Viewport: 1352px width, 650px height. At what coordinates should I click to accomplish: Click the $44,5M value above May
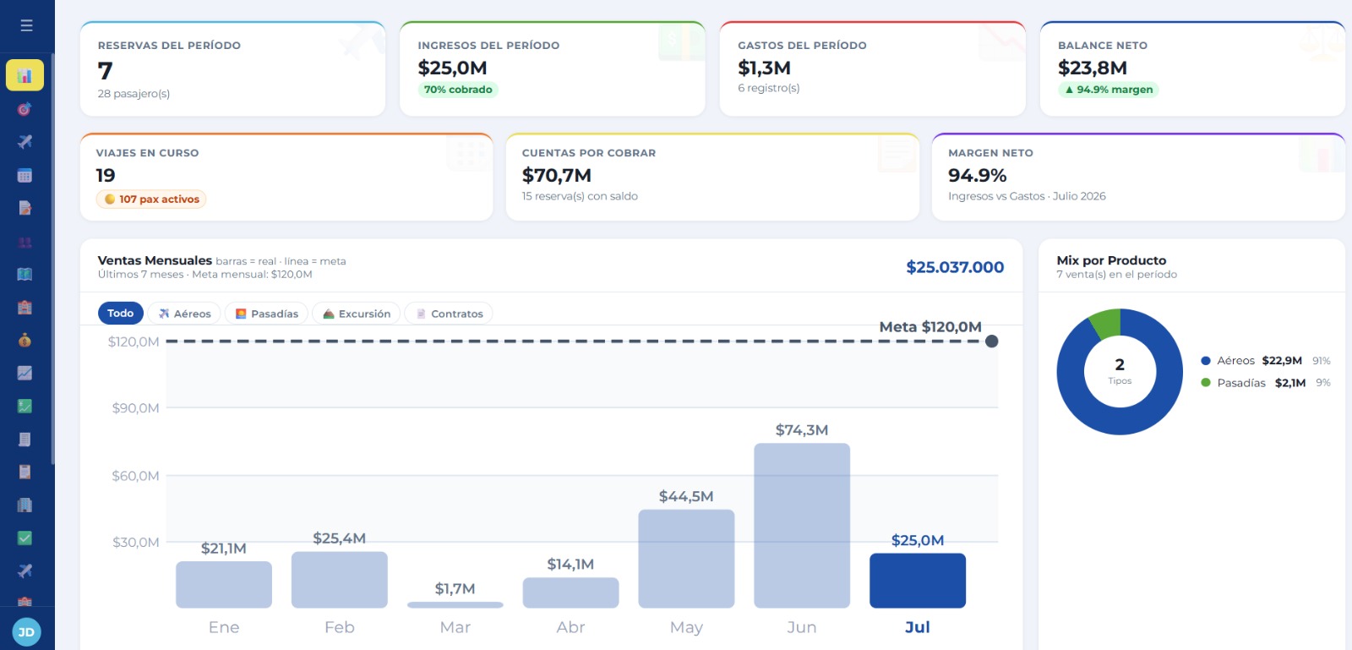click(686, 496)
